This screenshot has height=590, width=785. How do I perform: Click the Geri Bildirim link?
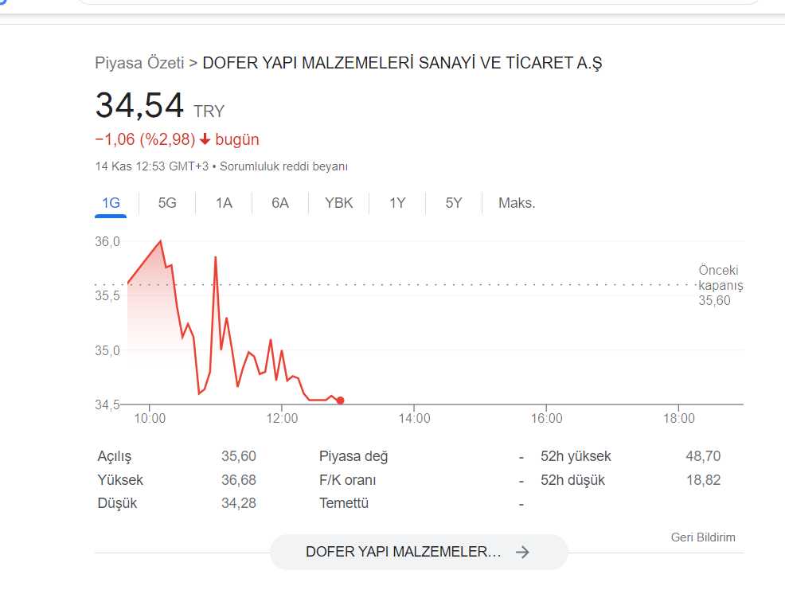(x=703, y=537)
